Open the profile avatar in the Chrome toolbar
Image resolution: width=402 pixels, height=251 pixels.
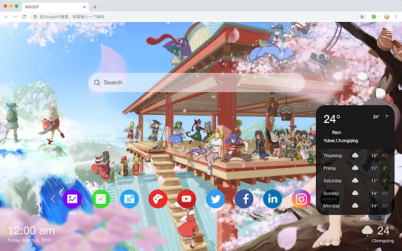coord(387,17)
